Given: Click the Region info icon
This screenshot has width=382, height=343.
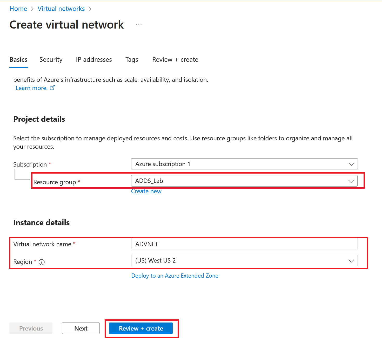Looking at the screenshot, I should tap(42, 262).
